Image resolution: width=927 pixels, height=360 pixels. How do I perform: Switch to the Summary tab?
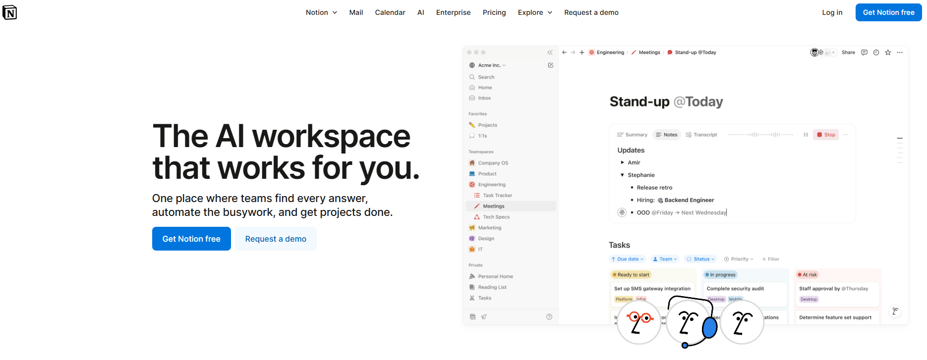[x=632, y=135]
